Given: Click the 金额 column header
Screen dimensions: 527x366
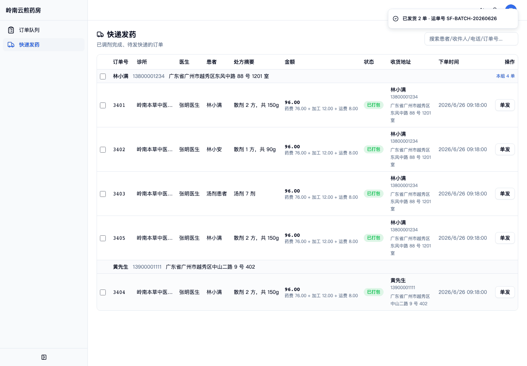Looking at the screenshot, I should tap(290, 62).
